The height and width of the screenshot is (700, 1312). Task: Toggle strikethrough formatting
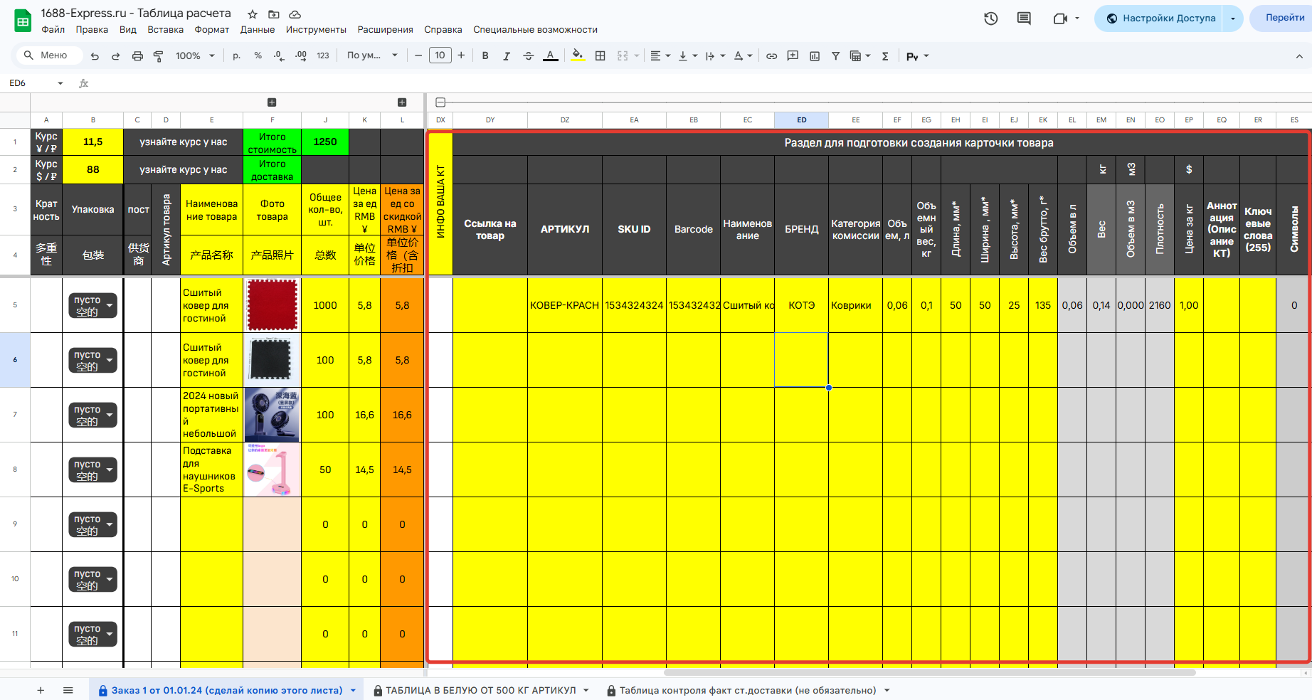[x=528, y=56]
